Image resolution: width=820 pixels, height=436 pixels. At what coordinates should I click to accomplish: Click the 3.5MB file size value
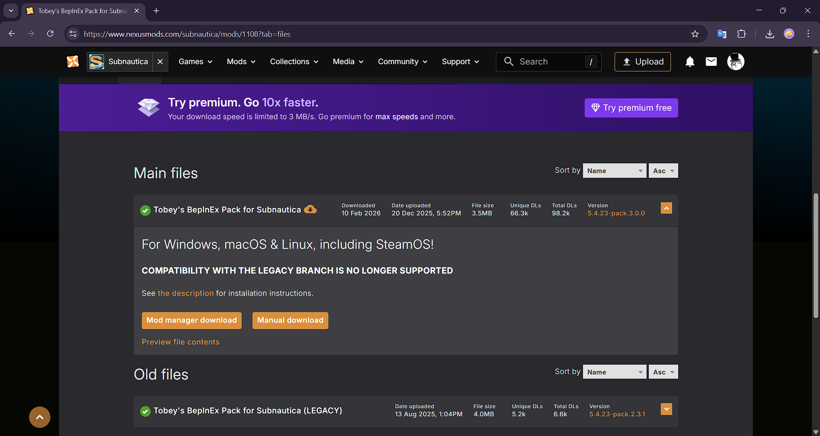tap(482, 213)
